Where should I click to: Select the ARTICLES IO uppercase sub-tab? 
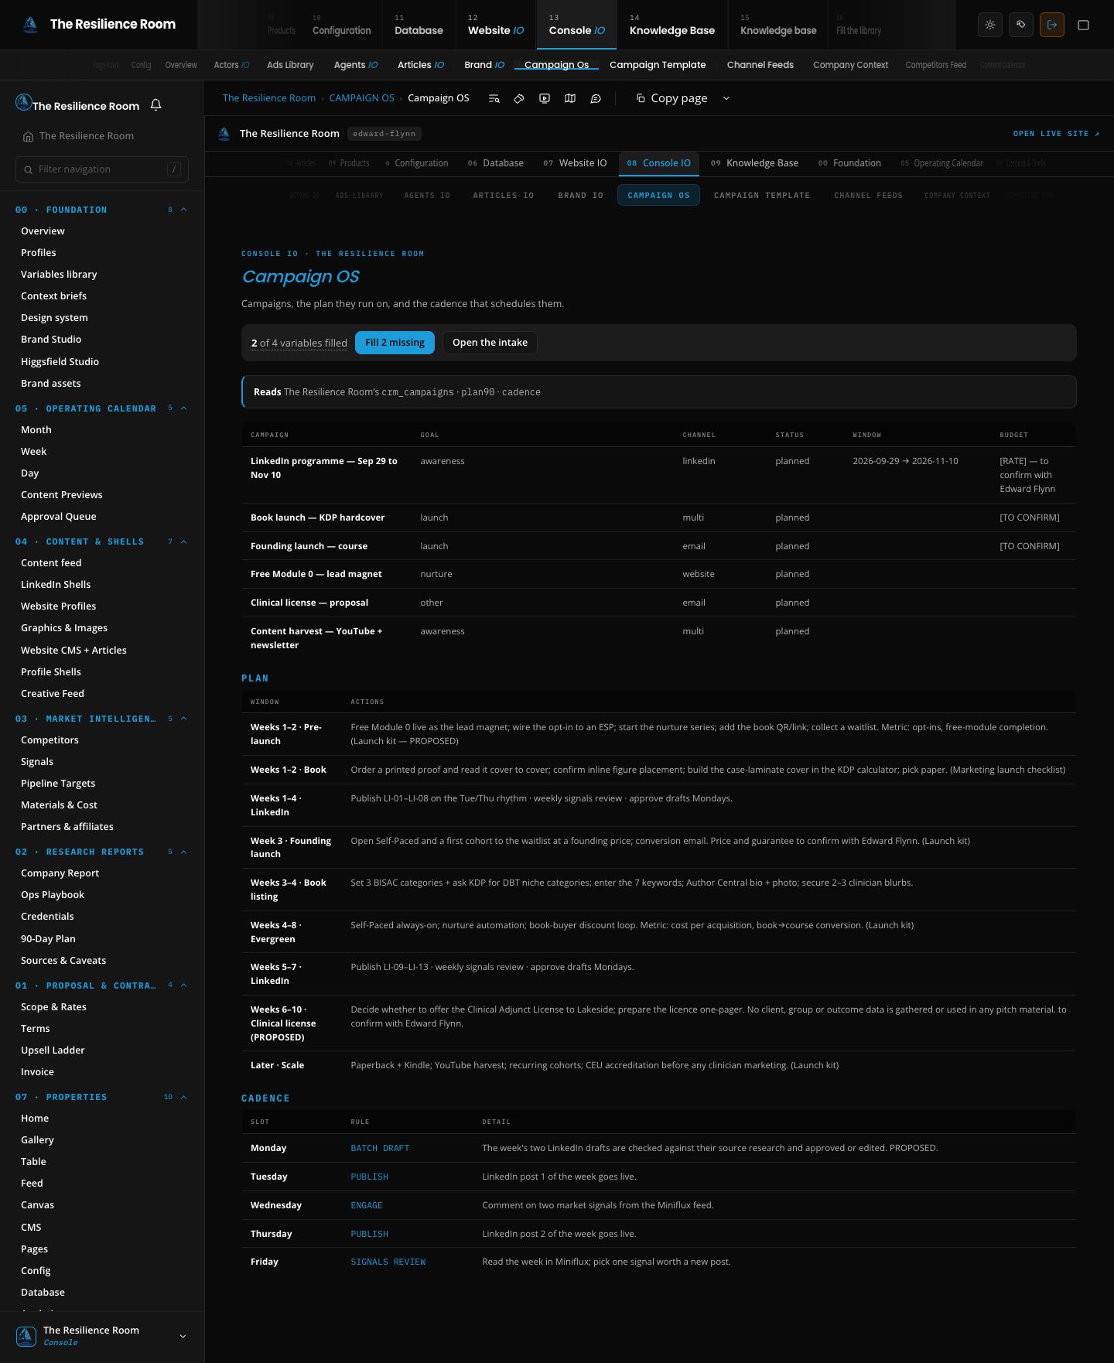click(504, 196)
